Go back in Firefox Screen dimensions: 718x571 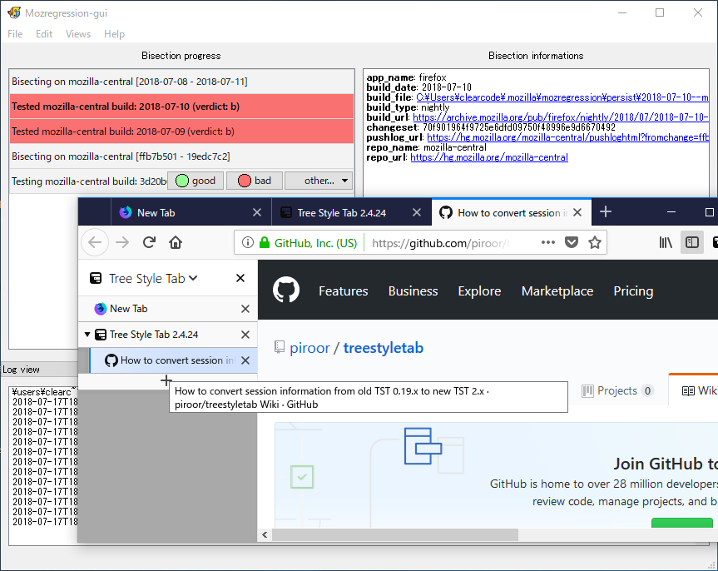(x=95, y=242)
